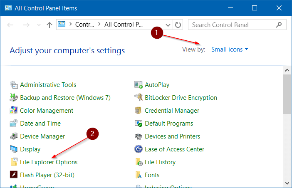Viewport: 292px width, 188px height.
Task: Click the Fonts folder icon
Action: [x=139, y=175]
